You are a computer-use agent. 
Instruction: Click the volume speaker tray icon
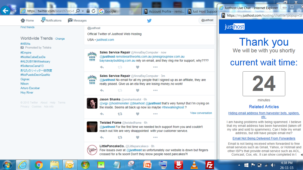pos(273,165)
